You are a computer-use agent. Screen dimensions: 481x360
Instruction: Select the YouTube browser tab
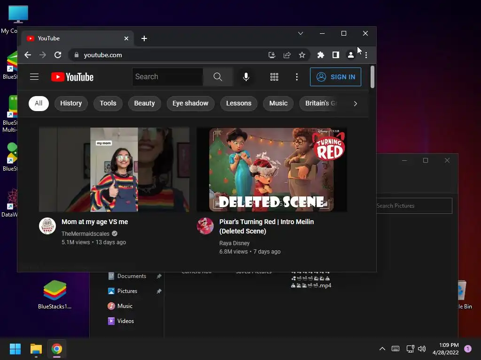click(78, 38)
